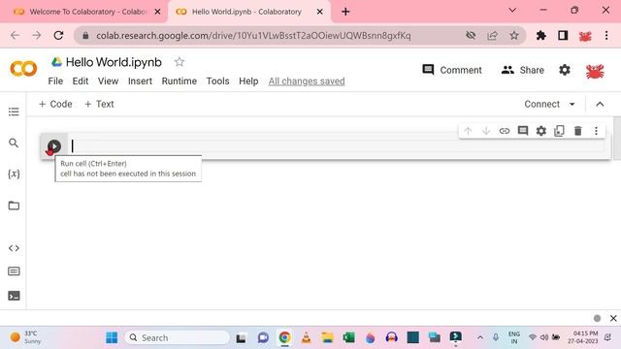The height and width of the screenshot is (349, 621).
Task: Select the Hello World.ipynb browser tab
Action: click(x=246, y=12)
